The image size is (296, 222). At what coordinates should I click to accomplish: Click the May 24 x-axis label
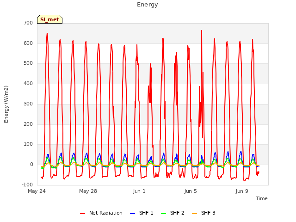37,191
